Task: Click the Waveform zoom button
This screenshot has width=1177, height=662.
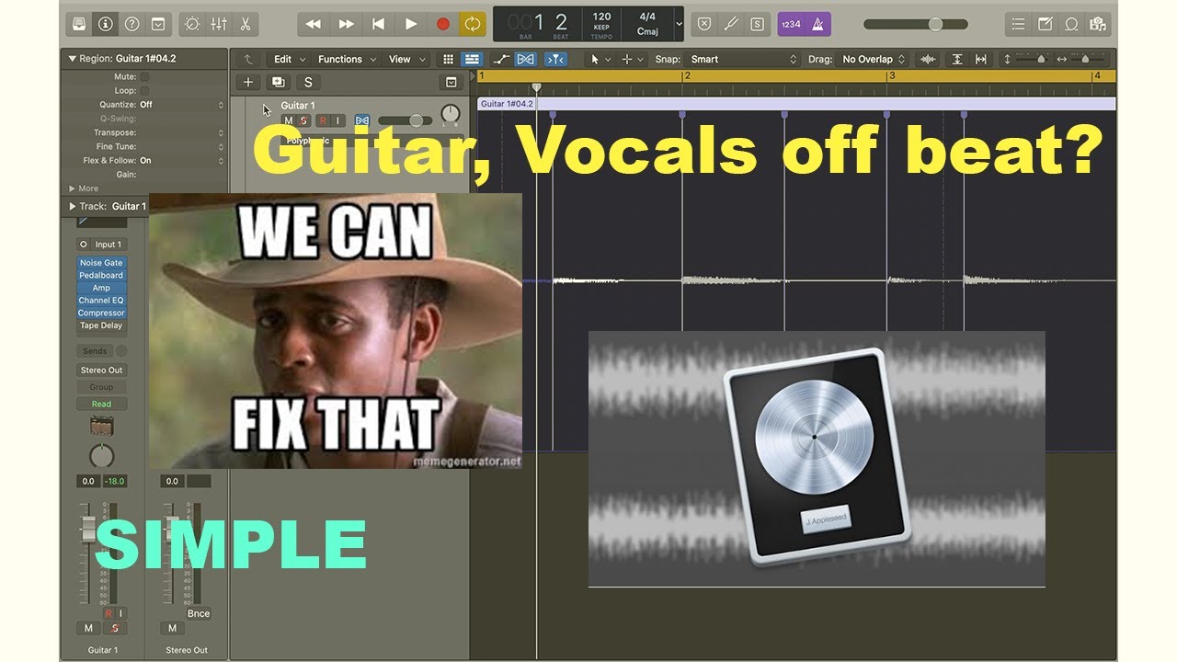Action: point(928,59)
